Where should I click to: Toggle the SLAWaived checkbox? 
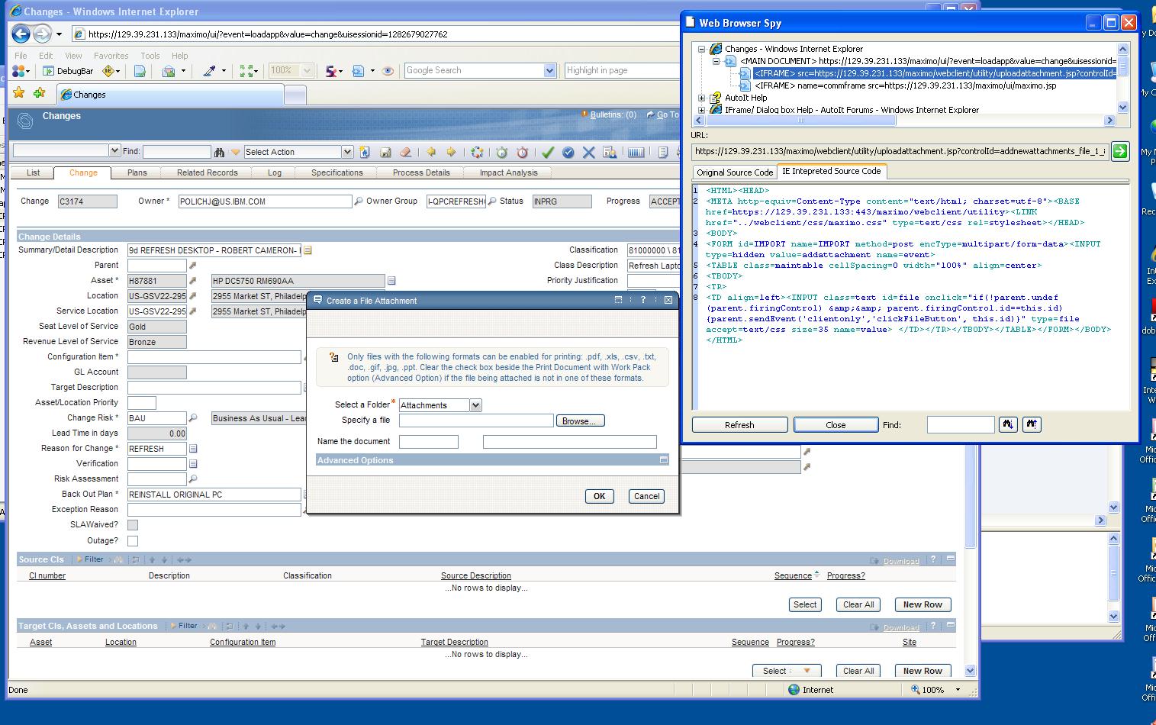click(x=133, y=525)
